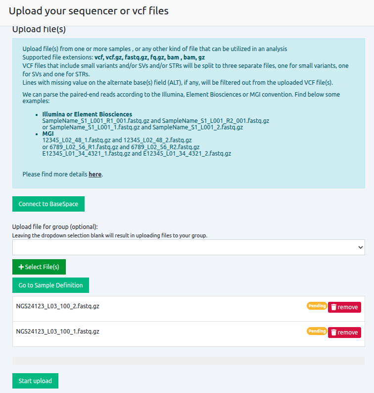Go to Sample Definition
Image resolution: width=374 pixels, height=393 pixels.
click(x=50, y=285)
